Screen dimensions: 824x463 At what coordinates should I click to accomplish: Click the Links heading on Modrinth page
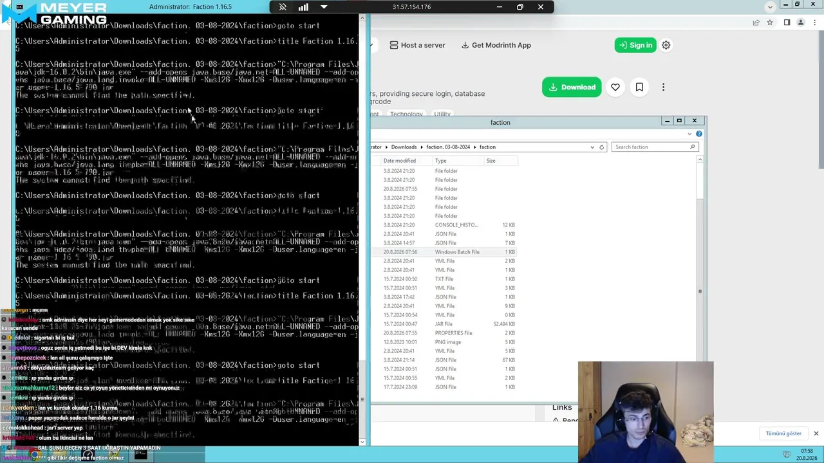click(562, 408)
